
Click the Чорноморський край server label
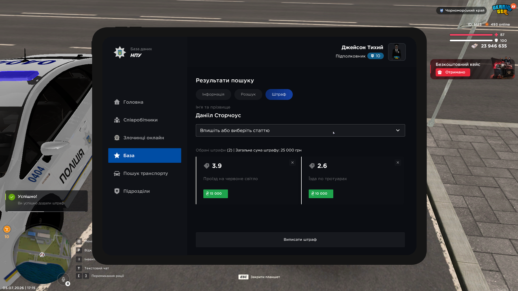pyautogui.click(x=462, y=11)
